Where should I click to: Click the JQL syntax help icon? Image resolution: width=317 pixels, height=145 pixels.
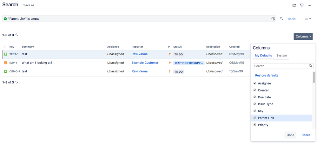273,19
